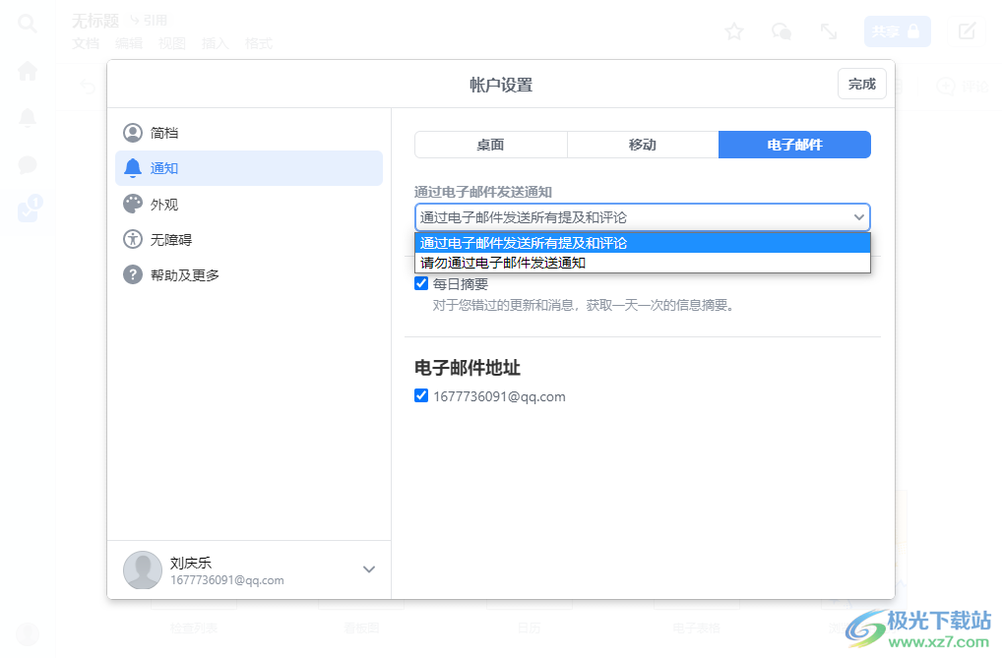Click the 完成 button
Screen dimensions: 1002x658
click(861, 84)
